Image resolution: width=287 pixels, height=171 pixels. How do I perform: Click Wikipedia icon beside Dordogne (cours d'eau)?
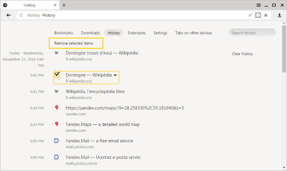point(57,53)
